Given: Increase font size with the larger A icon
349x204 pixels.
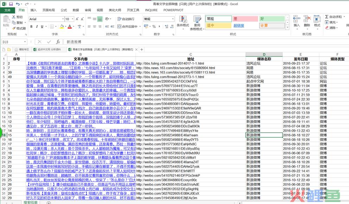Looking at the screenshot, I should tap(77, 19).
